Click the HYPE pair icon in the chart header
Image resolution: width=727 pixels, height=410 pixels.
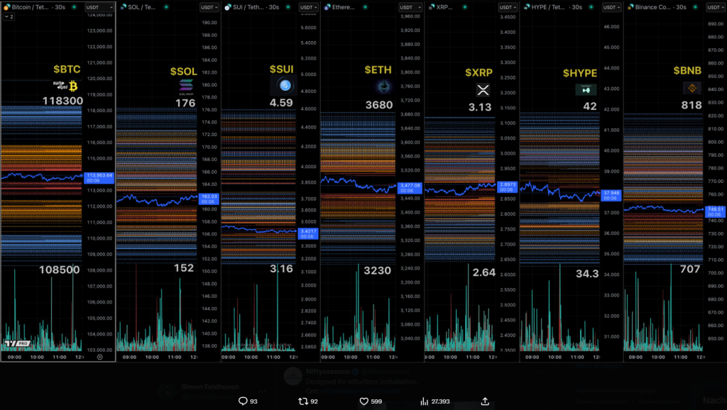pyautogui.click(x=527, y=7)
